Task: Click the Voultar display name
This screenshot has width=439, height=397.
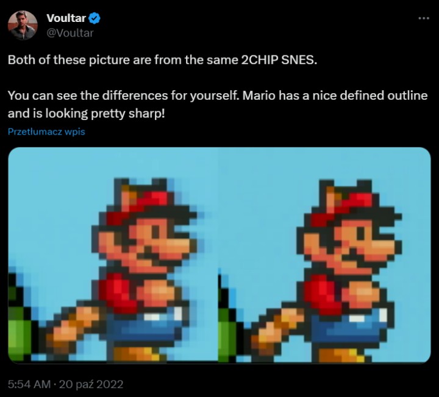Action: point(66,18)
